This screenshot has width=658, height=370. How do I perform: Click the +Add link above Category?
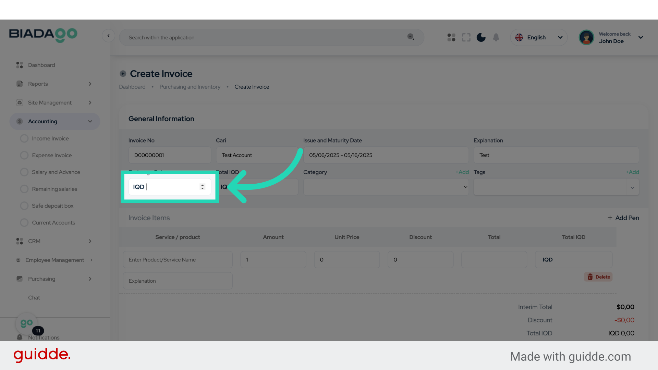click(x=462, y=172)
